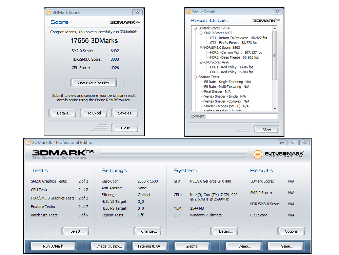Select the Shader Particles (SM3.0) row

[x=226, y=106]
